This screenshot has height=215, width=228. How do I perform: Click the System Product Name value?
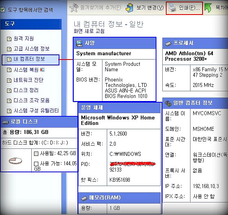(x=122, y=67)
